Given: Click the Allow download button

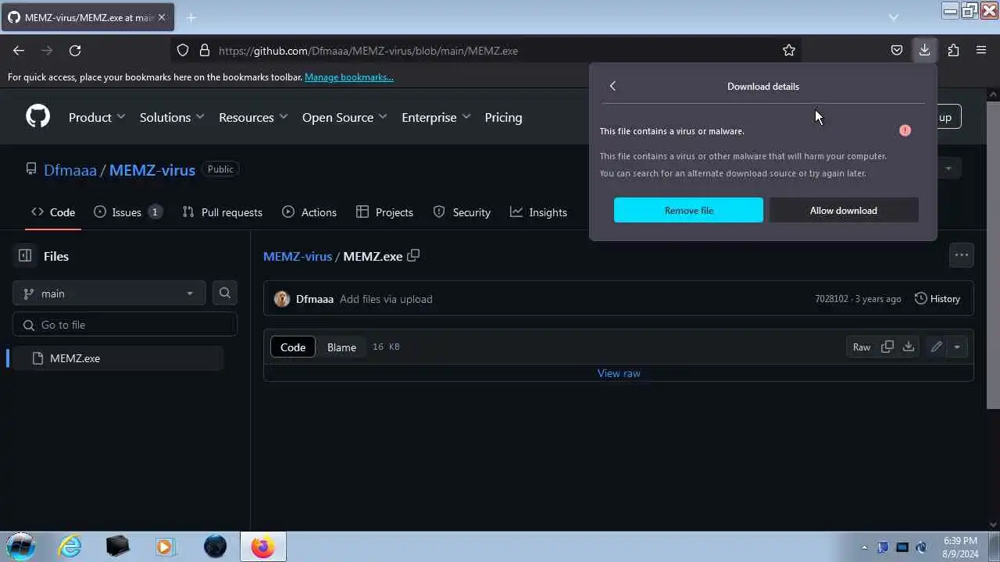Looking at the screenshot, I should 844,210.
